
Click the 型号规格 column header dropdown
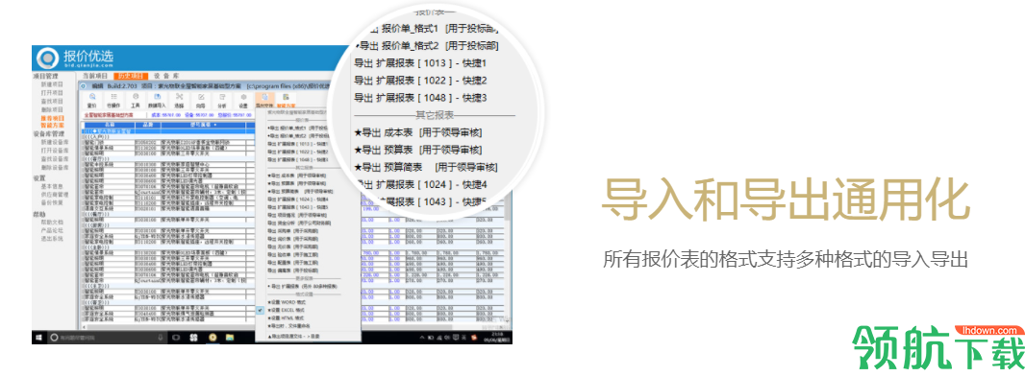tap(215, 125)
